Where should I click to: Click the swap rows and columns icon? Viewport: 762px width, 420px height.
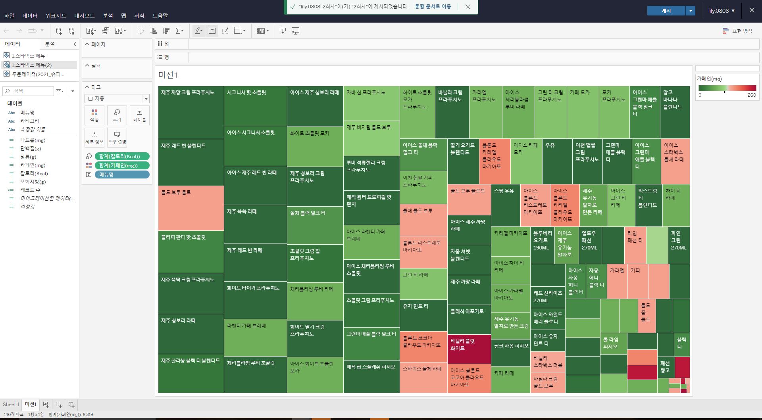coord(140,31)
